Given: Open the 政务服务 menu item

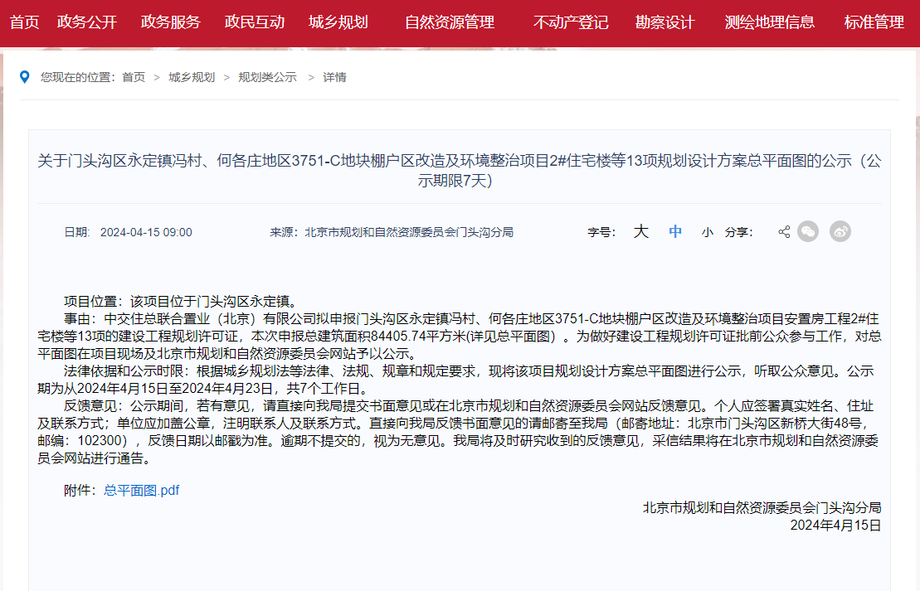Looking at the screenshot, I should pyautogui.click(x=171, y=22).
